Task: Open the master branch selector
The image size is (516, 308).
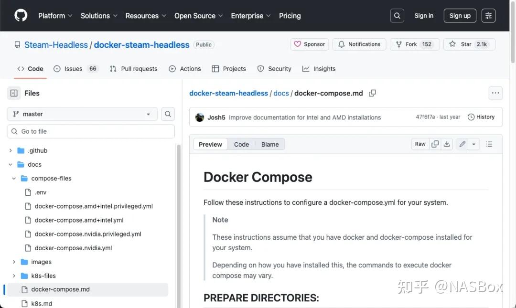Action: click(x=82, y=114)
